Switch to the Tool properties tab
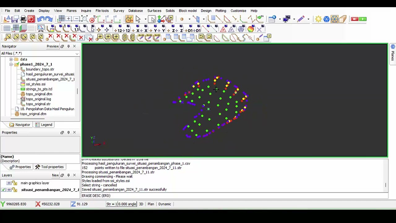 49,167
